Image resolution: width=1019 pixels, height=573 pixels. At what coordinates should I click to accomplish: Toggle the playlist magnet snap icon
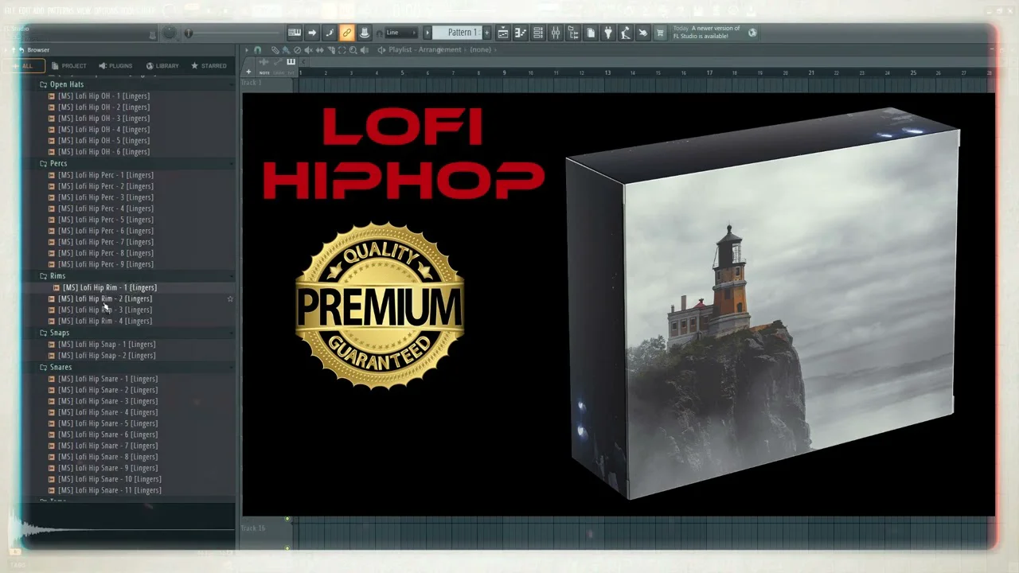pos(257,49)
